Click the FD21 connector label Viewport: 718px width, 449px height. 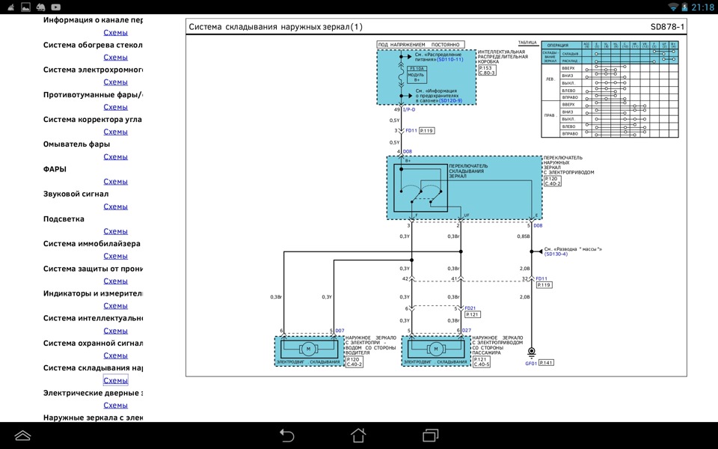[470, 308]
